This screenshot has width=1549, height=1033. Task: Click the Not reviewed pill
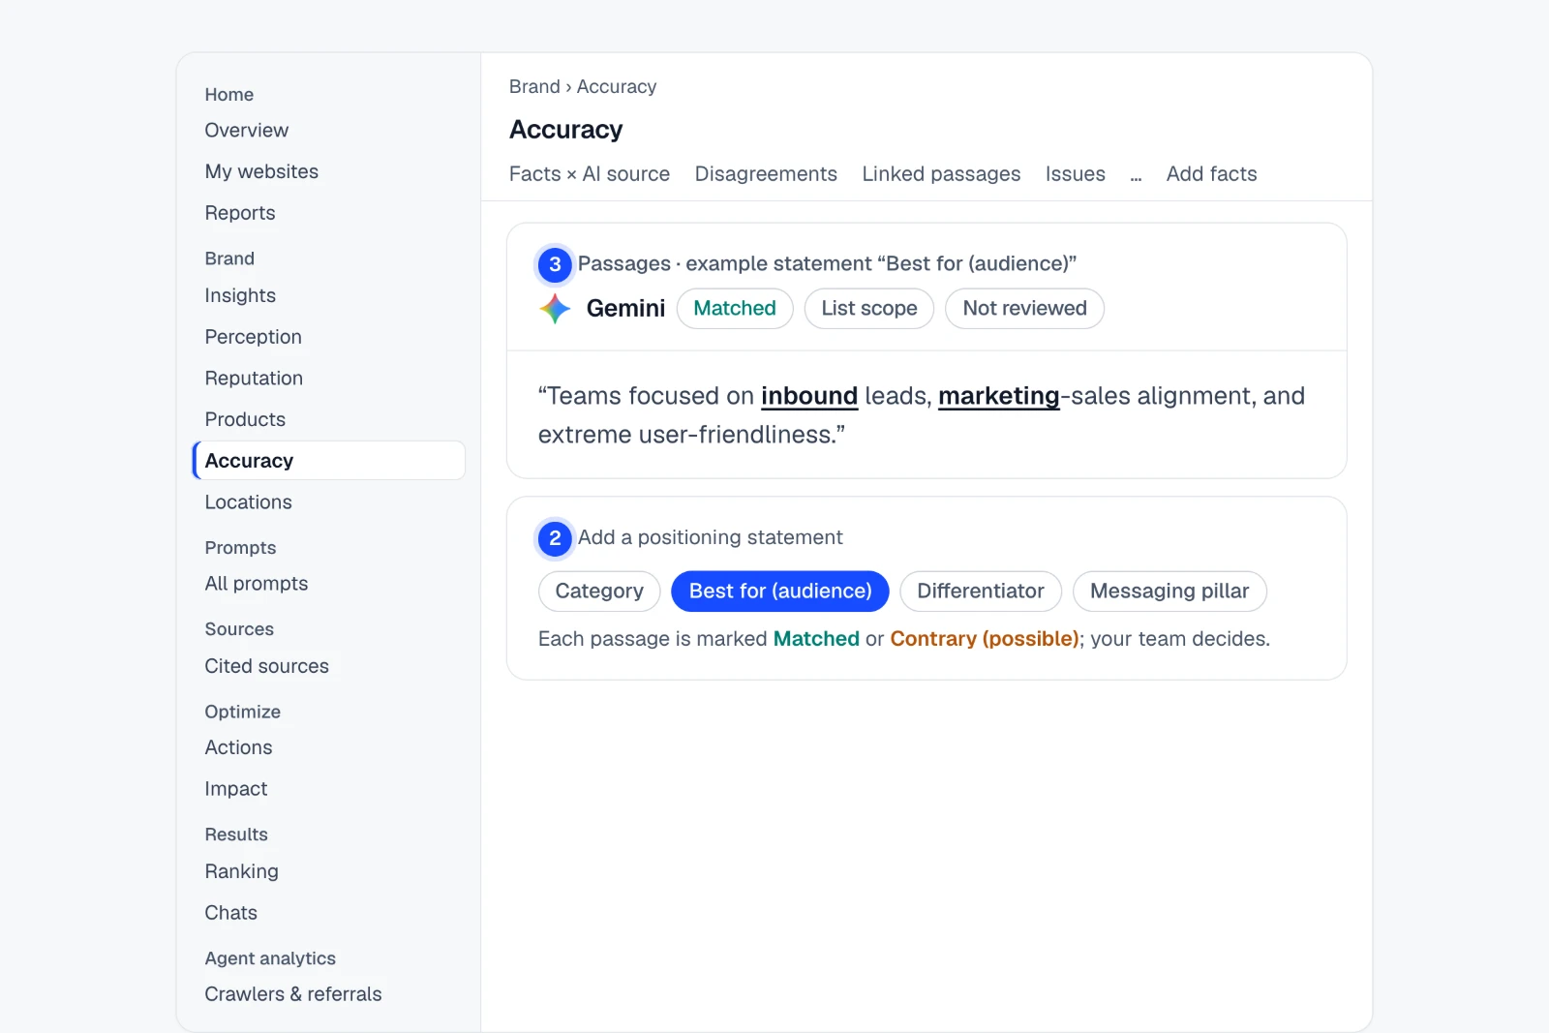coord(1024,309)
